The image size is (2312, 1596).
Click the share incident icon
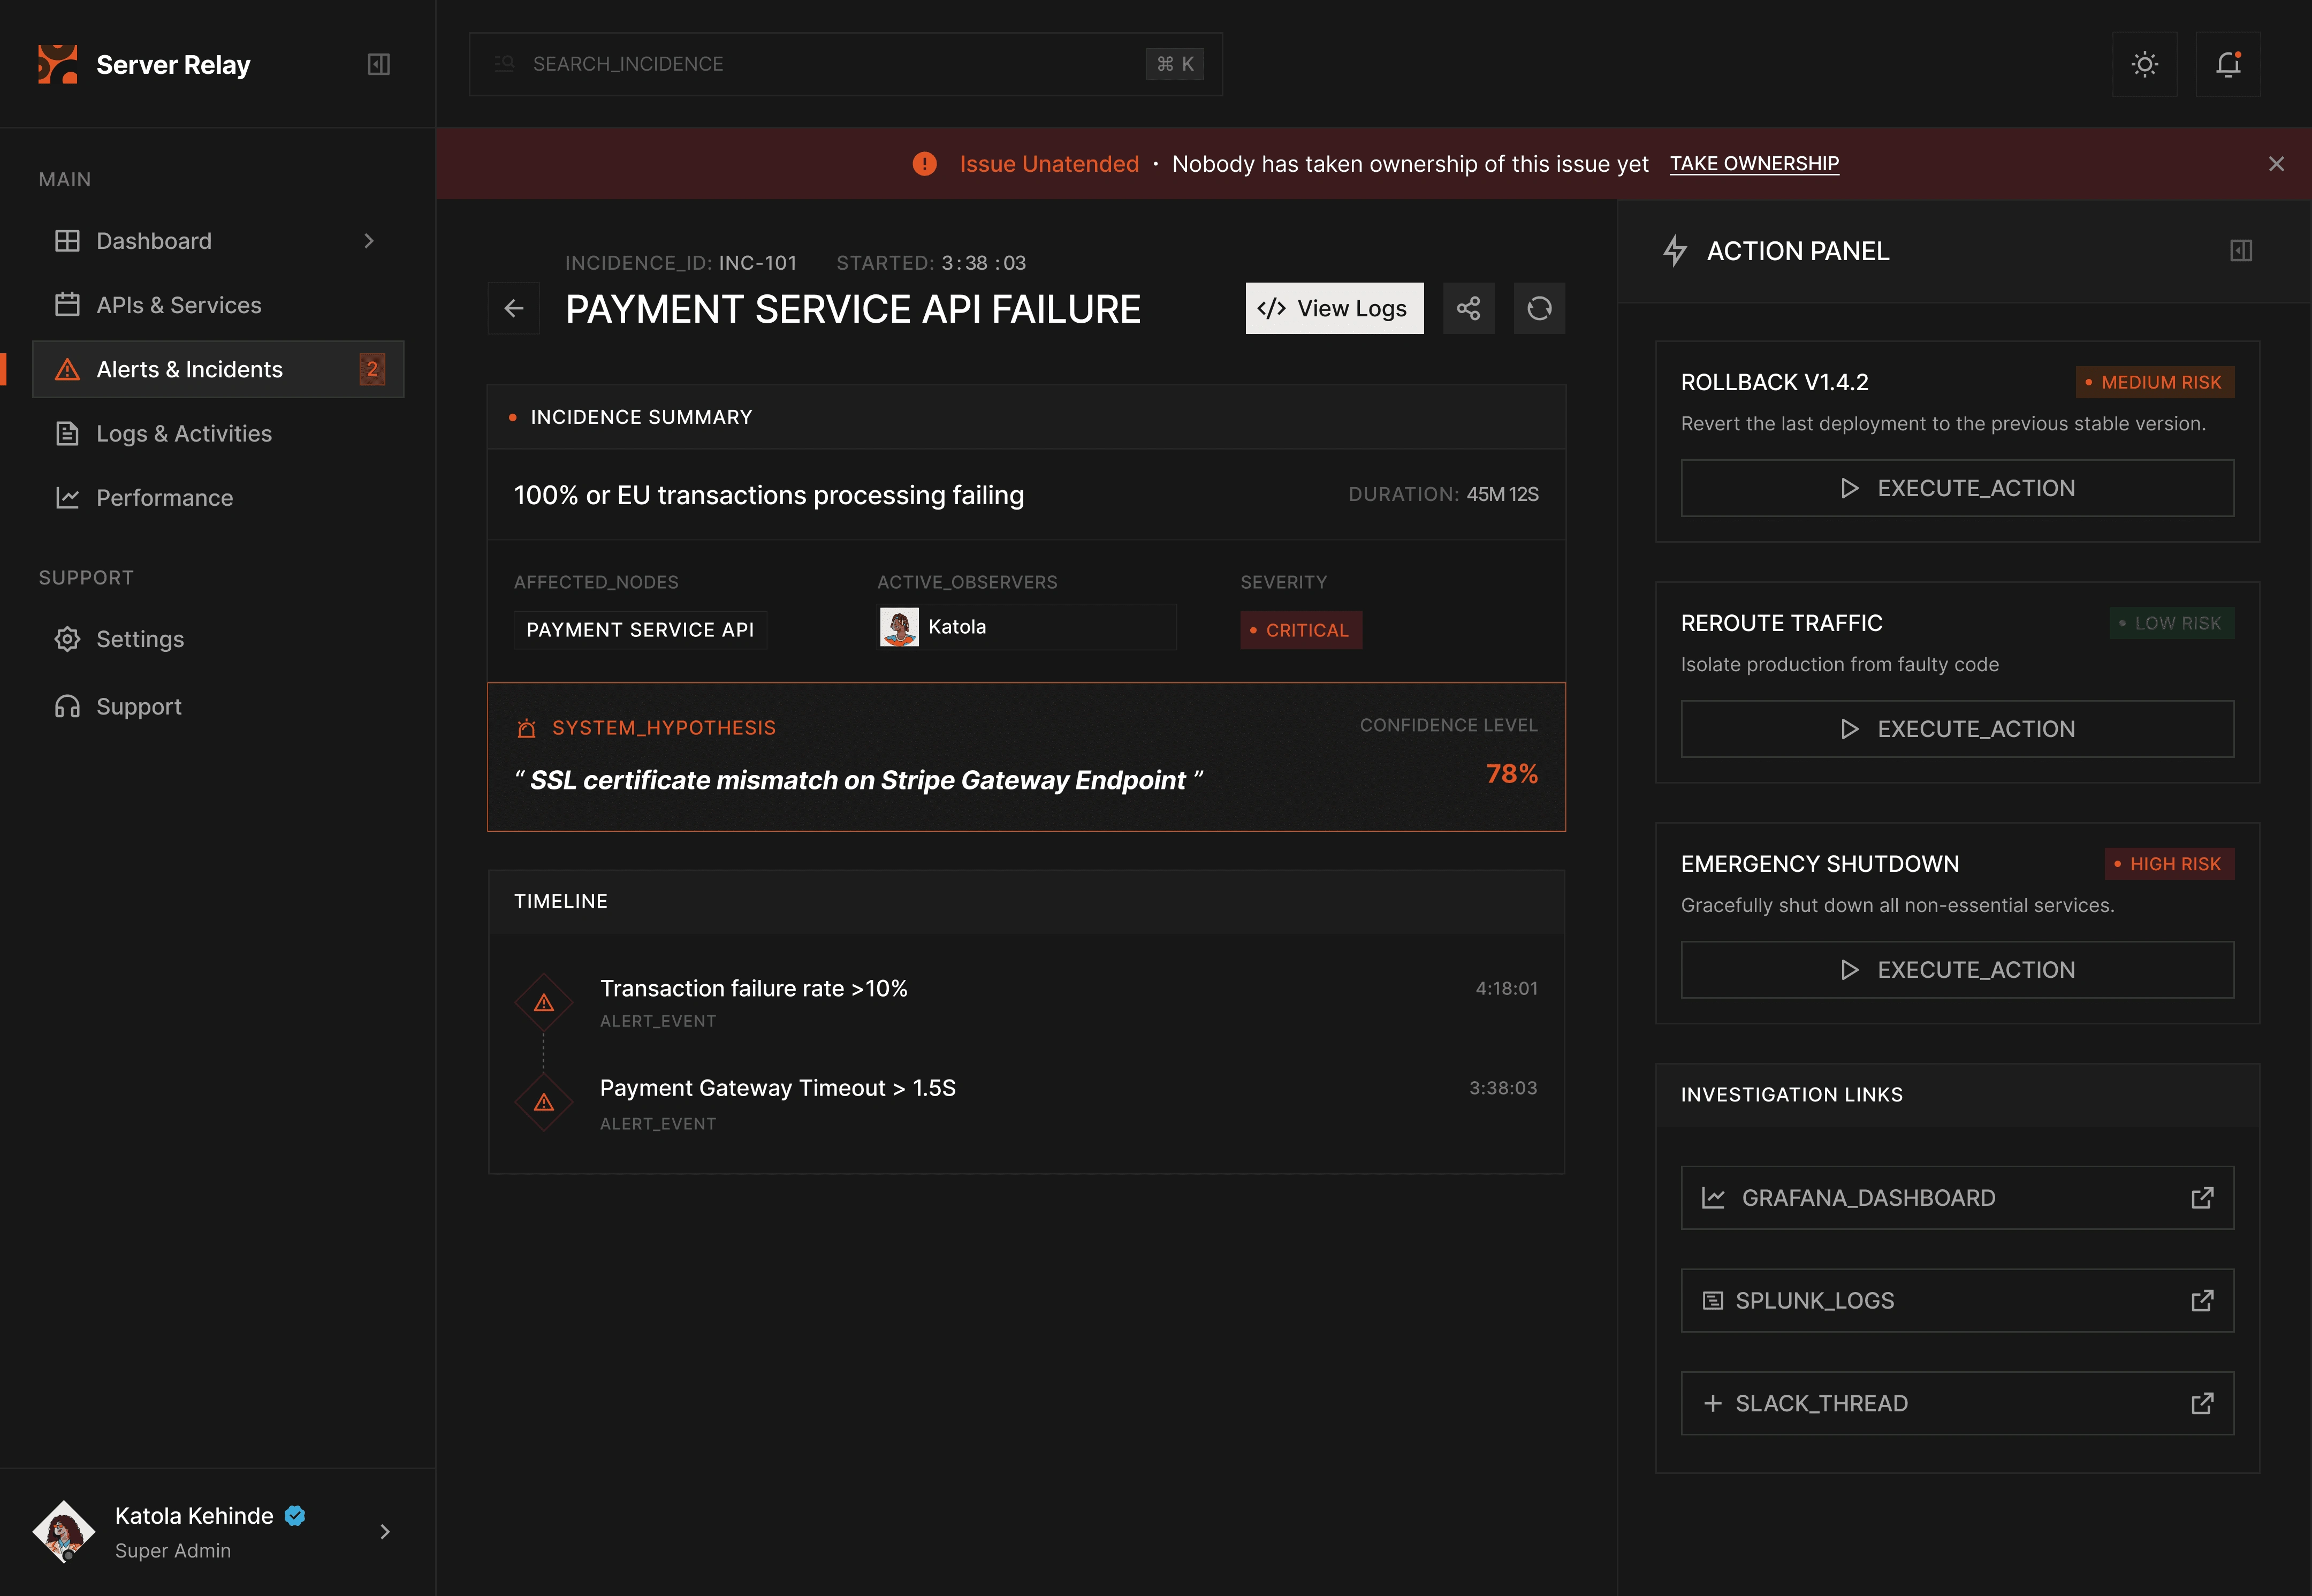[1468, 308]
